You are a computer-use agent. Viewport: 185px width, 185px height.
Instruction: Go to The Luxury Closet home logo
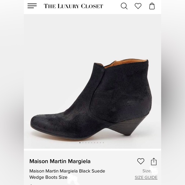coord(73,6)
